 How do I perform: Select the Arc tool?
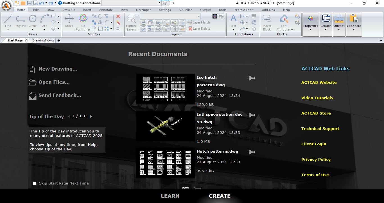click(x=44, y=21)
